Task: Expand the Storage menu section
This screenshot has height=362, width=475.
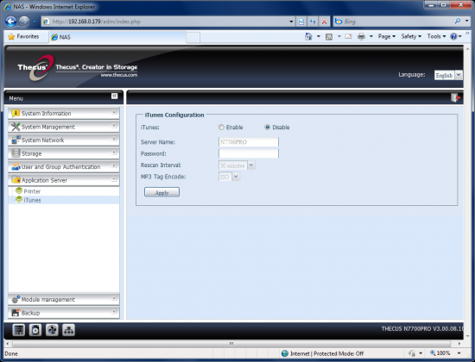Action: [x=64, y=153]
